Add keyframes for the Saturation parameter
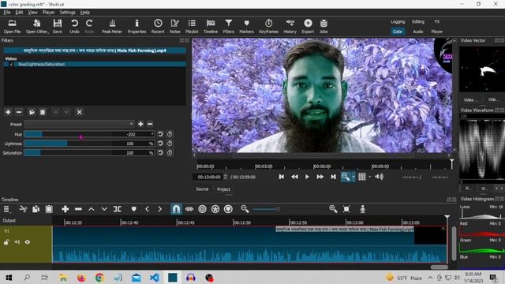Screen dimensions: 505x284 pyautogui.click(x=170, y=152)
